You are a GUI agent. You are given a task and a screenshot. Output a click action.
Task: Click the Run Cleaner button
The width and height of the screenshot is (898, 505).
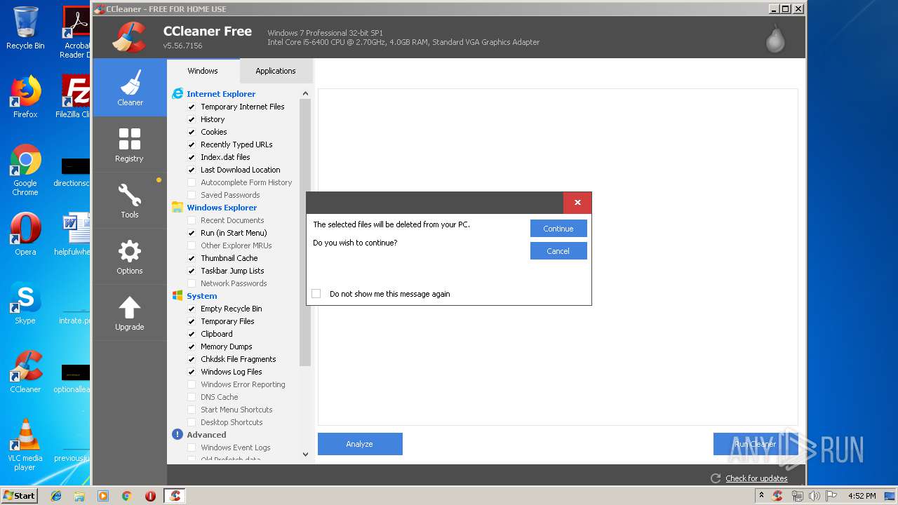click(756, 444)
